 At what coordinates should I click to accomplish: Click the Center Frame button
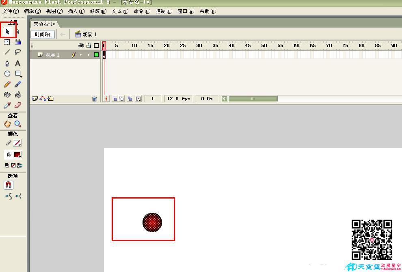coord(106,99)
